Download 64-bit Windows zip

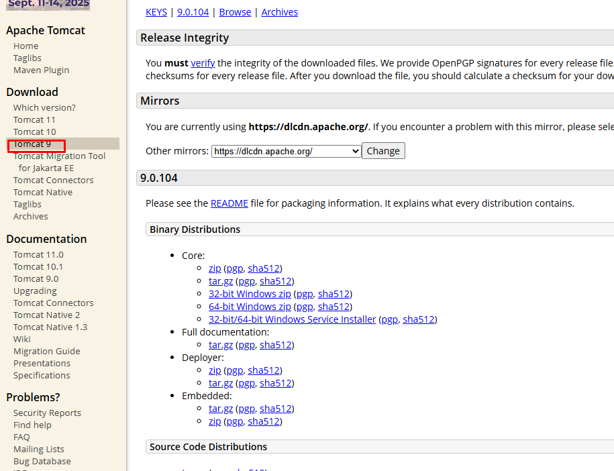click(x=250, y=307)
